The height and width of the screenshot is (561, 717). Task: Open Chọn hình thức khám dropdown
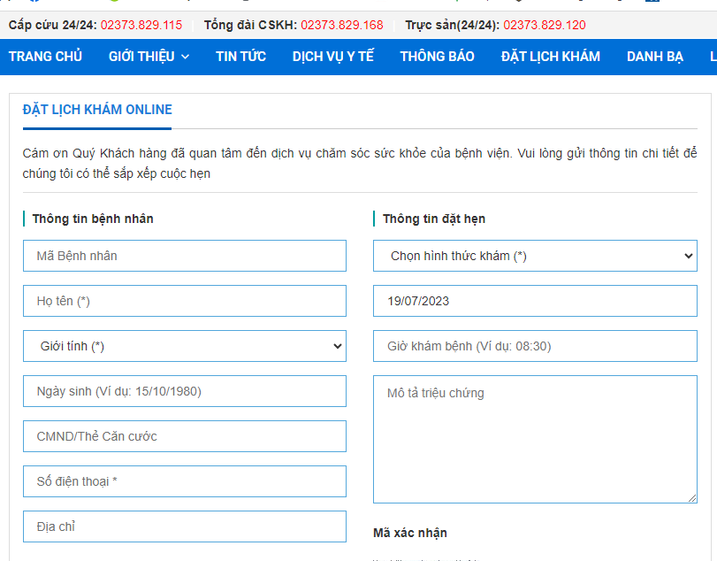535,256
